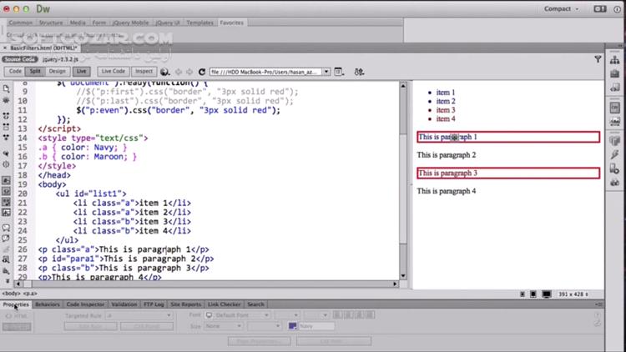
Task: Refresh the live view with the reload icon
Action: click(202, 72)
